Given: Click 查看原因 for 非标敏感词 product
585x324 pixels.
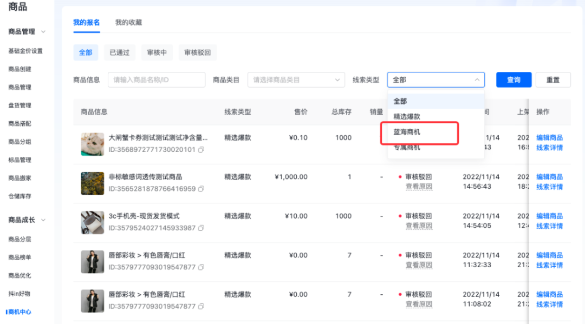Looking at the screenshot, I should (418, 187).
